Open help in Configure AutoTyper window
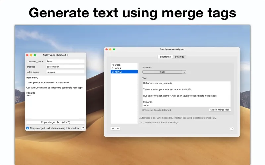Image resolution: width=265 pixels, height=165 pixels. pos(232,129)
